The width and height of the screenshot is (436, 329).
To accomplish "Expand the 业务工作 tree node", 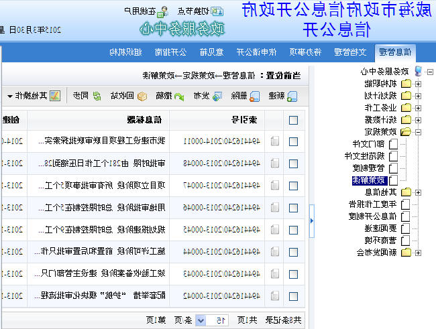I will (x=418, y=108).
